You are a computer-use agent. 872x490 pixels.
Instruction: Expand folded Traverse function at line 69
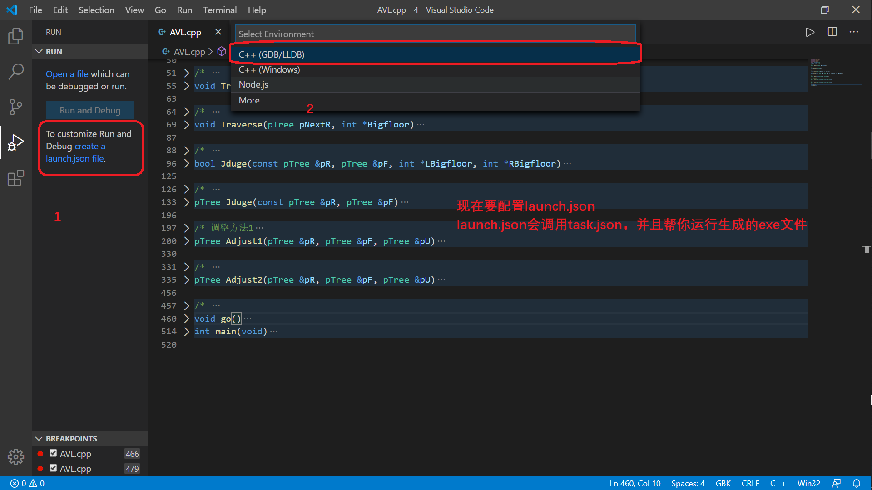[187, 124]
